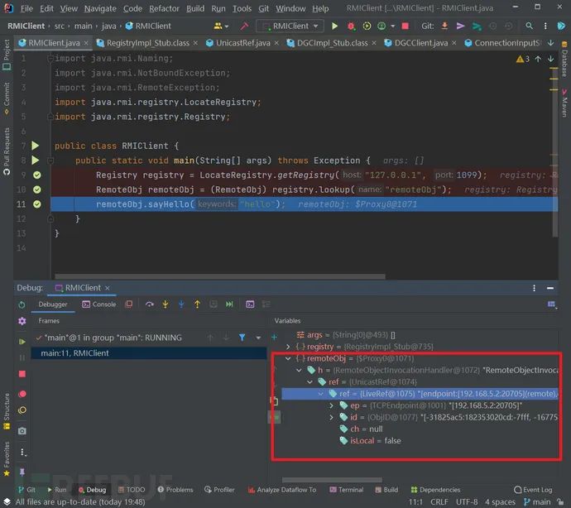571x508 pixels.
Task: Click the CRLF line separator entry
Action: click(x=439, y=502)
